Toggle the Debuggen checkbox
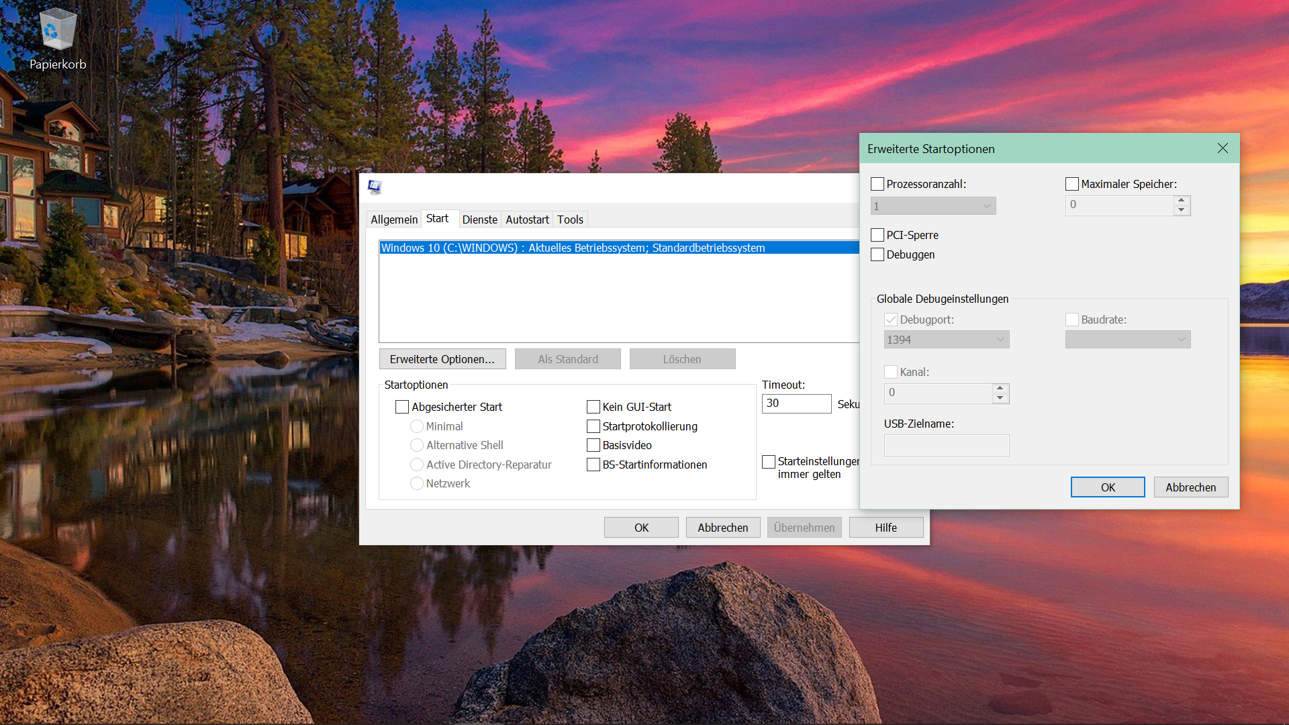The image size is (1289, 725). click(x=877, y=254)
